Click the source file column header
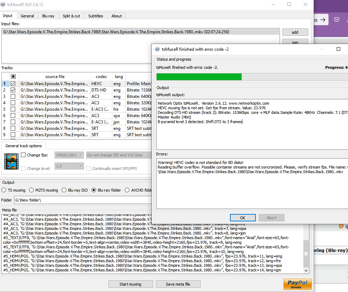Screen dimensions: 348x292 click(x=55, y=76)
